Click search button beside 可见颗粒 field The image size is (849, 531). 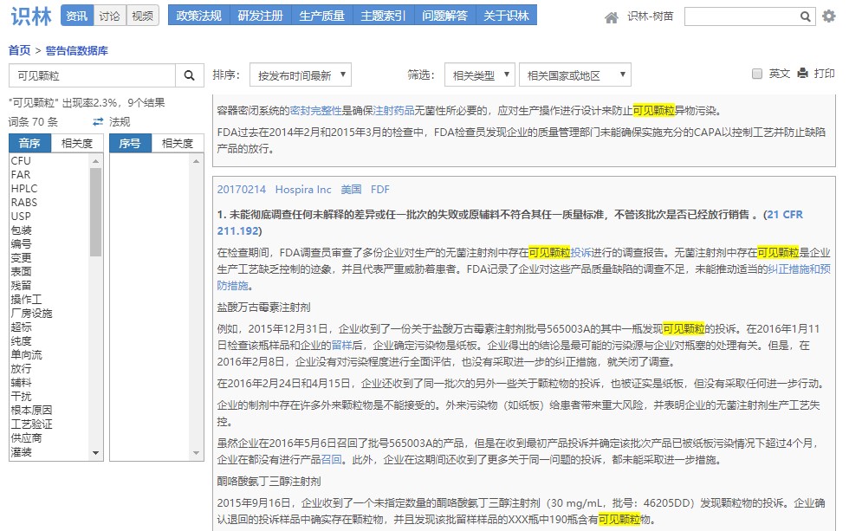pos(189,75)
